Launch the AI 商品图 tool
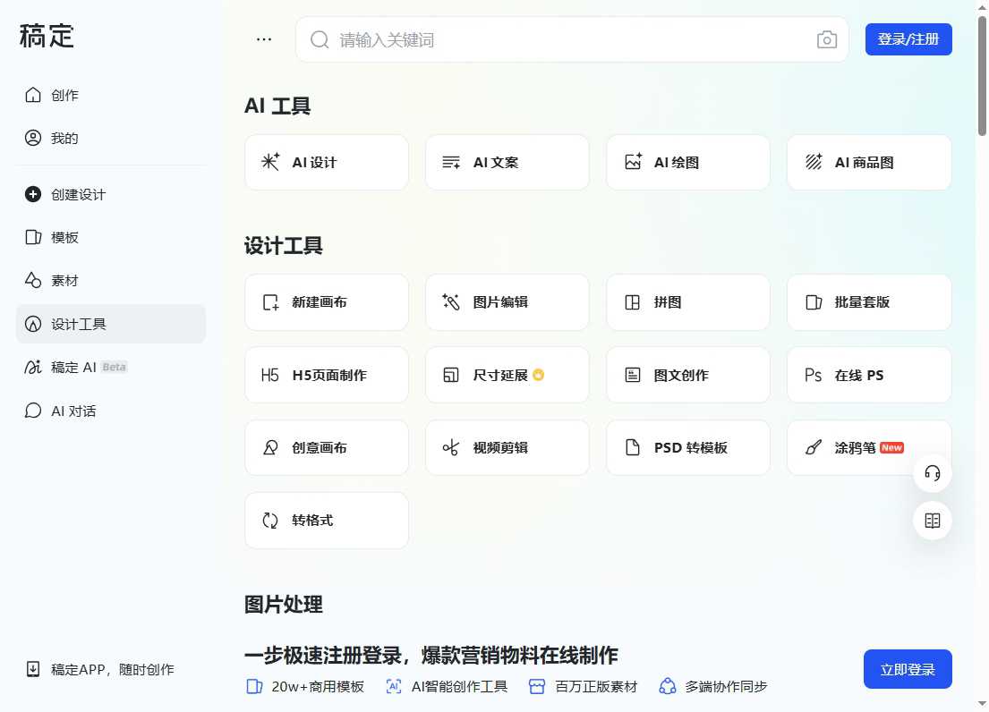The image size is (989, 712). pyautogui.click(x=868, y=162)
